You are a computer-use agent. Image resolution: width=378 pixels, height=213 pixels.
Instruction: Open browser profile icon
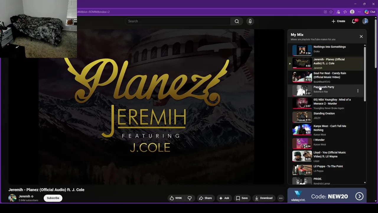pos(352,12)
